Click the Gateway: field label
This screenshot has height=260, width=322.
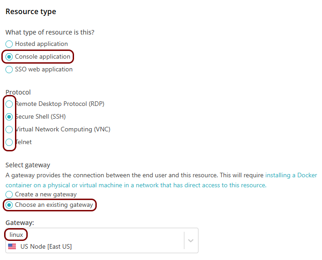[19, 223]
